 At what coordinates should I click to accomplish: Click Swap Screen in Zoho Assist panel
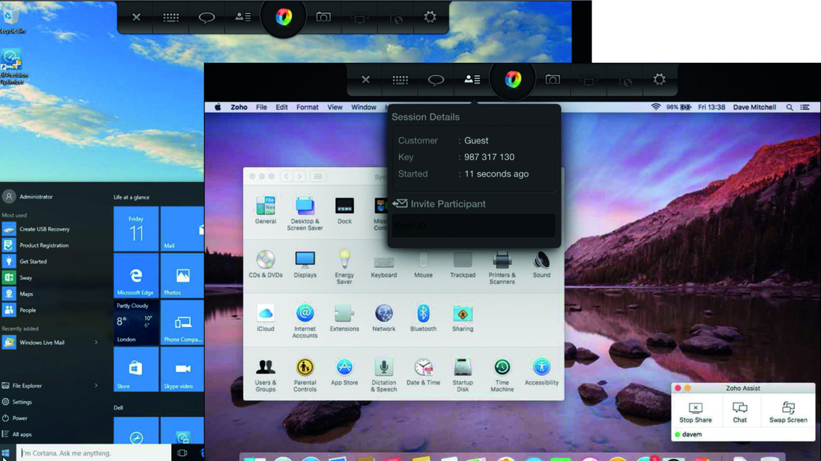pos(788,412)
